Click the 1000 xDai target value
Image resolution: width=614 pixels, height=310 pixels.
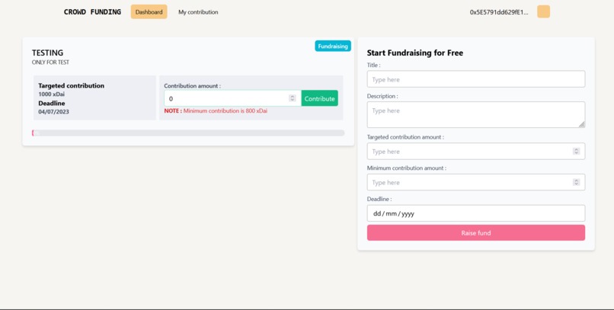(x=51, y=94)
